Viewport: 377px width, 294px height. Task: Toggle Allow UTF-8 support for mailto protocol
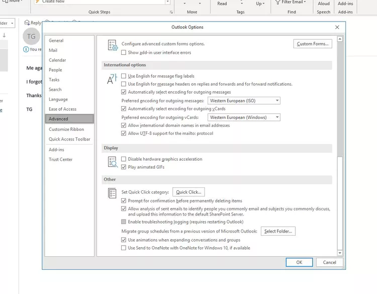(x=124, y=133)
